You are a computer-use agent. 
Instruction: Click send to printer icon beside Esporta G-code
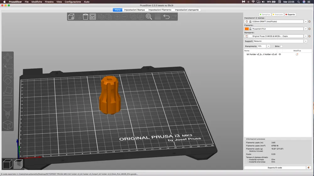pos(309,168)
